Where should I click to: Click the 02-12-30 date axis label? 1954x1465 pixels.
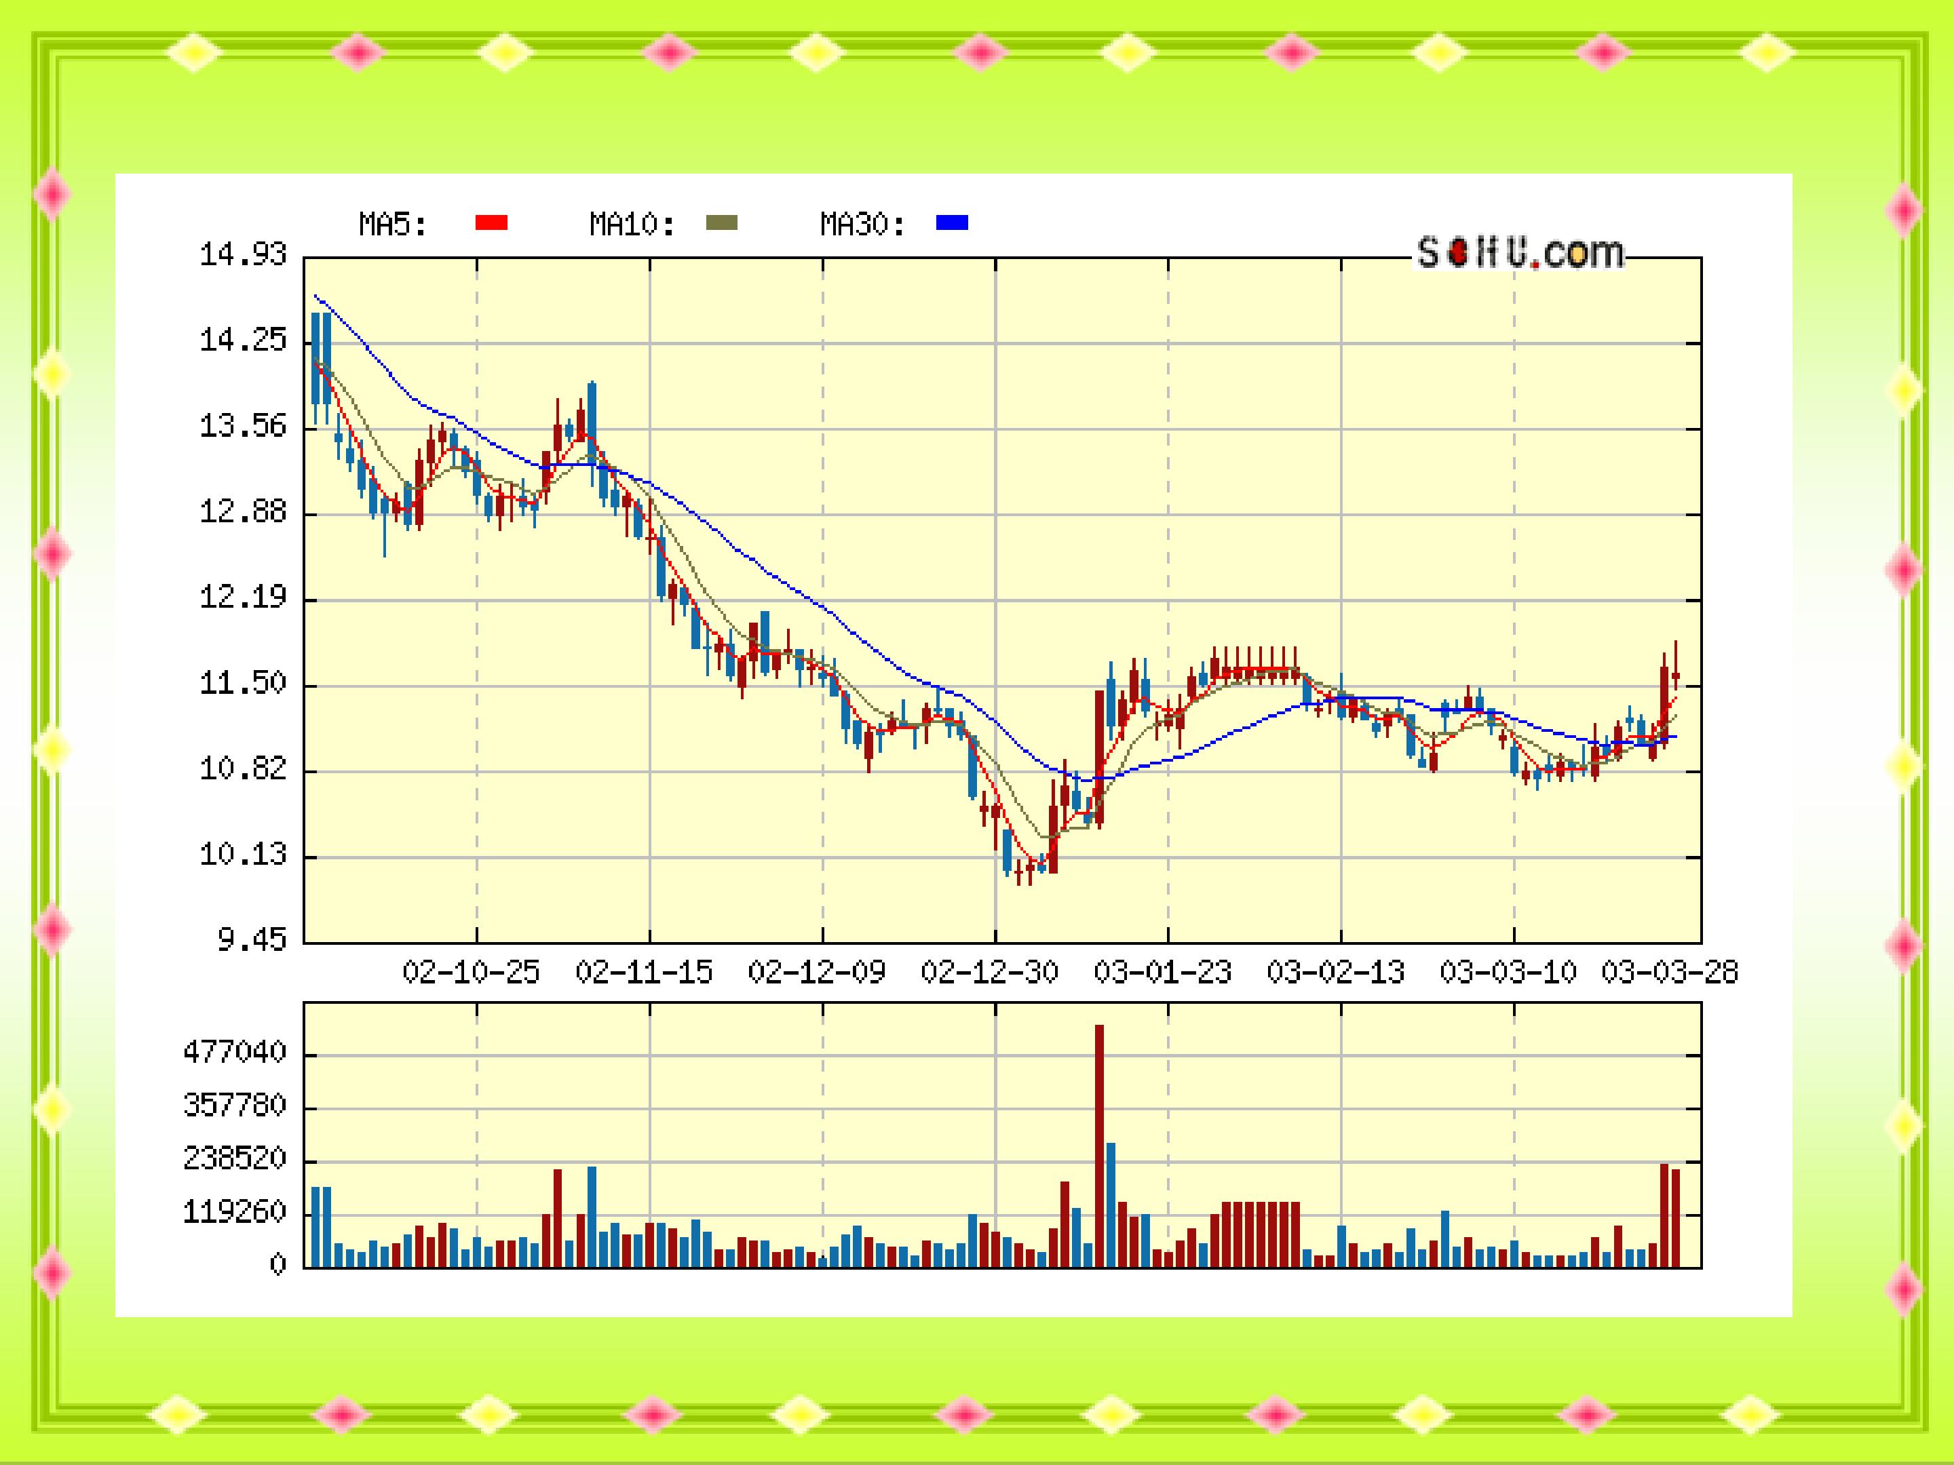coord(989,972)
